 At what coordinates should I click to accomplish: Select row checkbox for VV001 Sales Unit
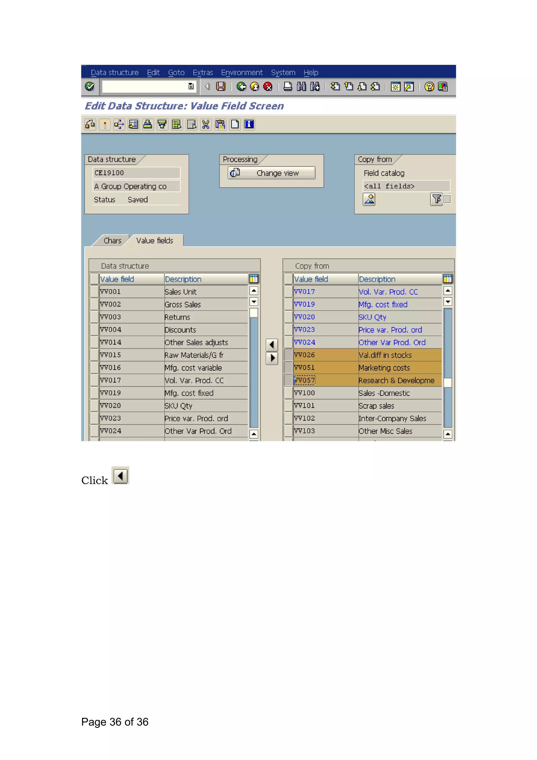click(x=94, y=292)
